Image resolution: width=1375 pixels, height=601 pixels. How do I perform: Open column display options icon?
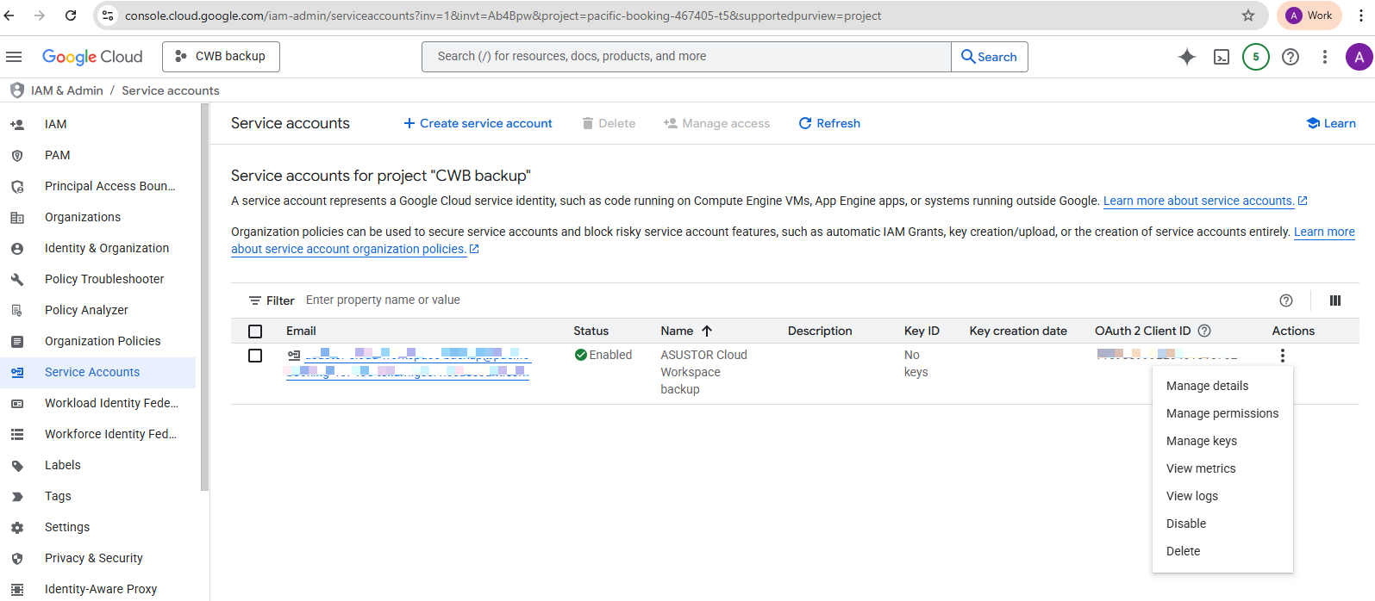pyautogui.click(x=1335, y=300)
